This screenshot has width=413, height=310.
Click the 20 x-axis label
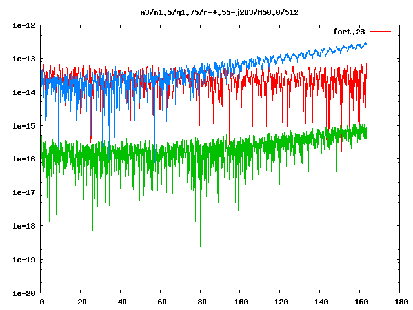(x=82, y=302)
